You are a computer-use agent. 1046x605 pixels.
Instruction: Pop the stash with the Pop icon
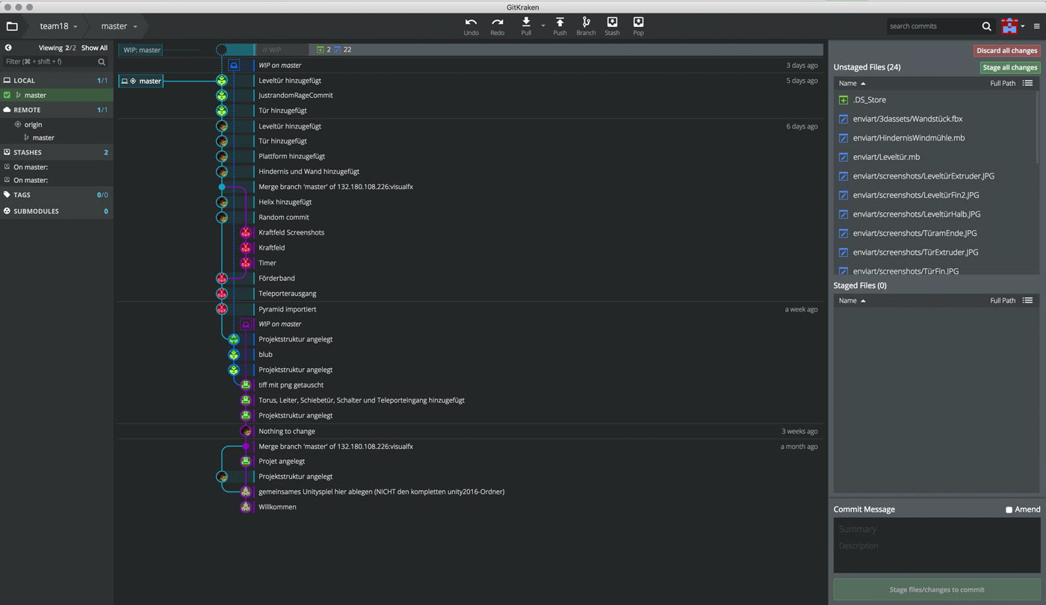pyautogui.click(x=638, y=22)
